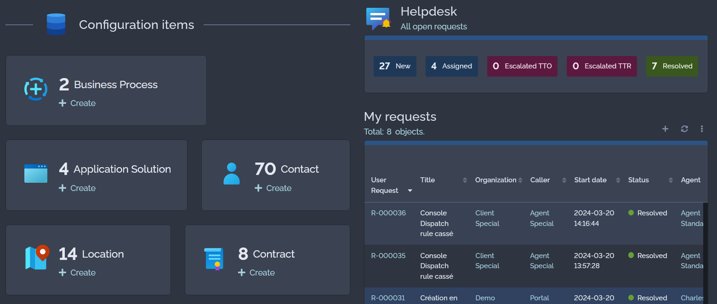Image resolution: width=717 pixels, height=304 pixels.
Task: Click the My requests vertical scrollbar
Action: click(x=705, y=253)
